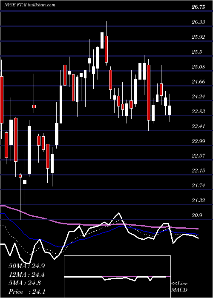
Task: Select the 26.33 price axis label
Action: point(199,22)
